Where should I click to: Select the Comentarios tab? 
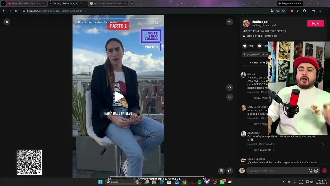(x=259, y=63)
